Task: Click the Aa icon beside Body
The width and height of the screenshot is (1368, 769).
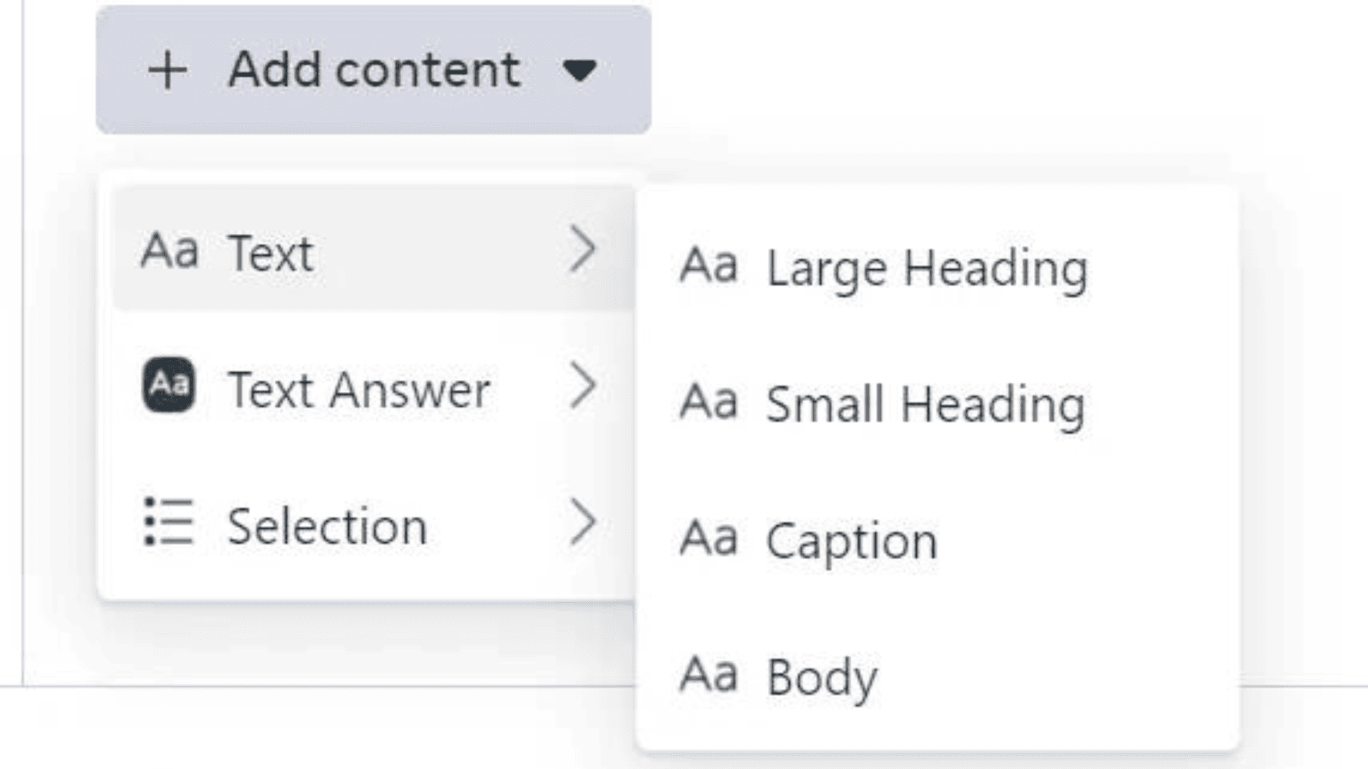Action: tap(709, 674)
